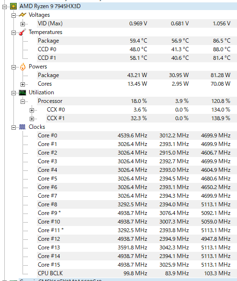The width and height of the screenshot is (237, 281).
Task: Click the Voltages lightning icon
Action: (x=23, y=15)
